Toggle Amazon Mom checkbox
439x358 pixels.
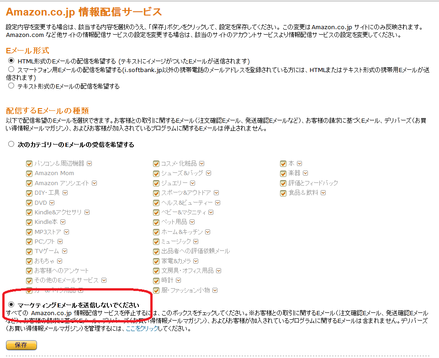(x=29, y=174)
